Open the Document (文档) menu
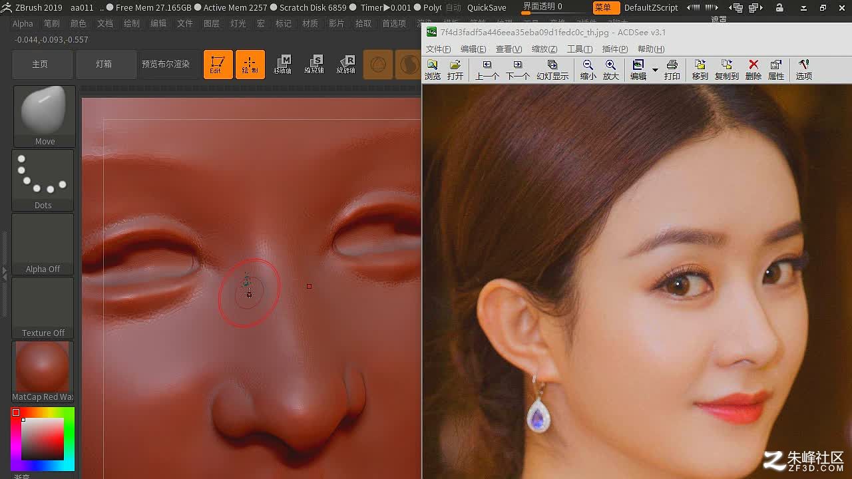Screen dimensions: 852x479 click(105, 23)
